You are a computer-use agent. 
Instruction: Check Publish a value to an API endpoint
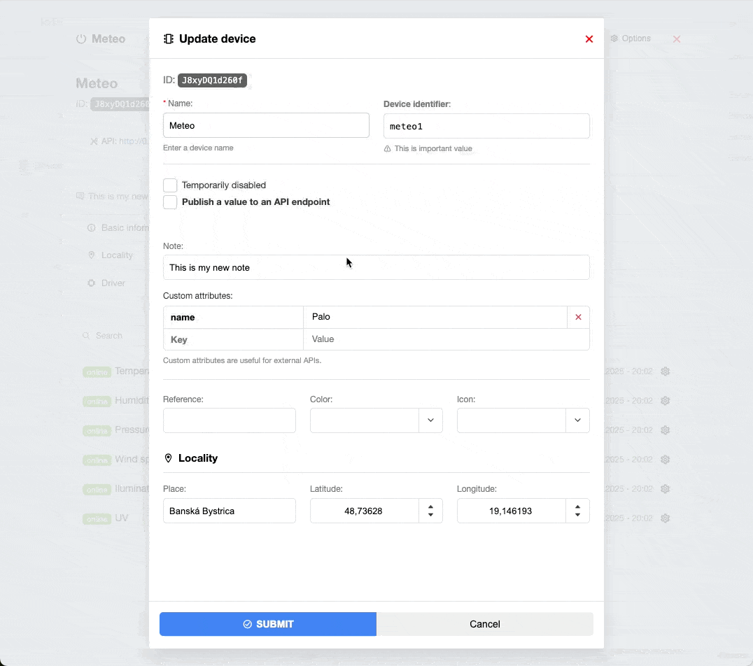tap(170, 202)
